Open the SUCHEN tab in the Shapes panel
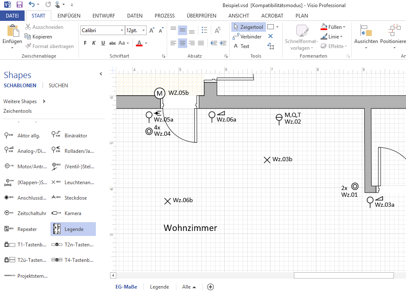Screen dimensions: 406x294 click(58, 85)
